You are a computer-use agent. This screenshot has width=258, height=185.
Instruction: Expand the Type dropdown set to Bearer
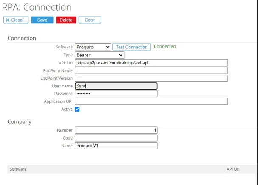[99, 55]
